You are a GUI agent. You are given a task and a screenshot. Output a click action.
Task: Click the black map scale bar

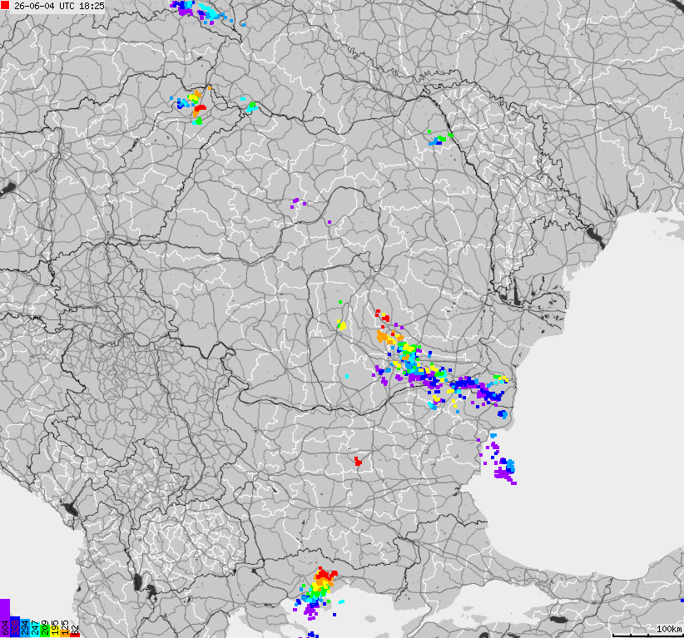[x=648, y=636]
